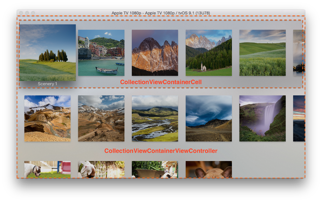Select the sunset coastline thumbnail in second row

[299, 118]
